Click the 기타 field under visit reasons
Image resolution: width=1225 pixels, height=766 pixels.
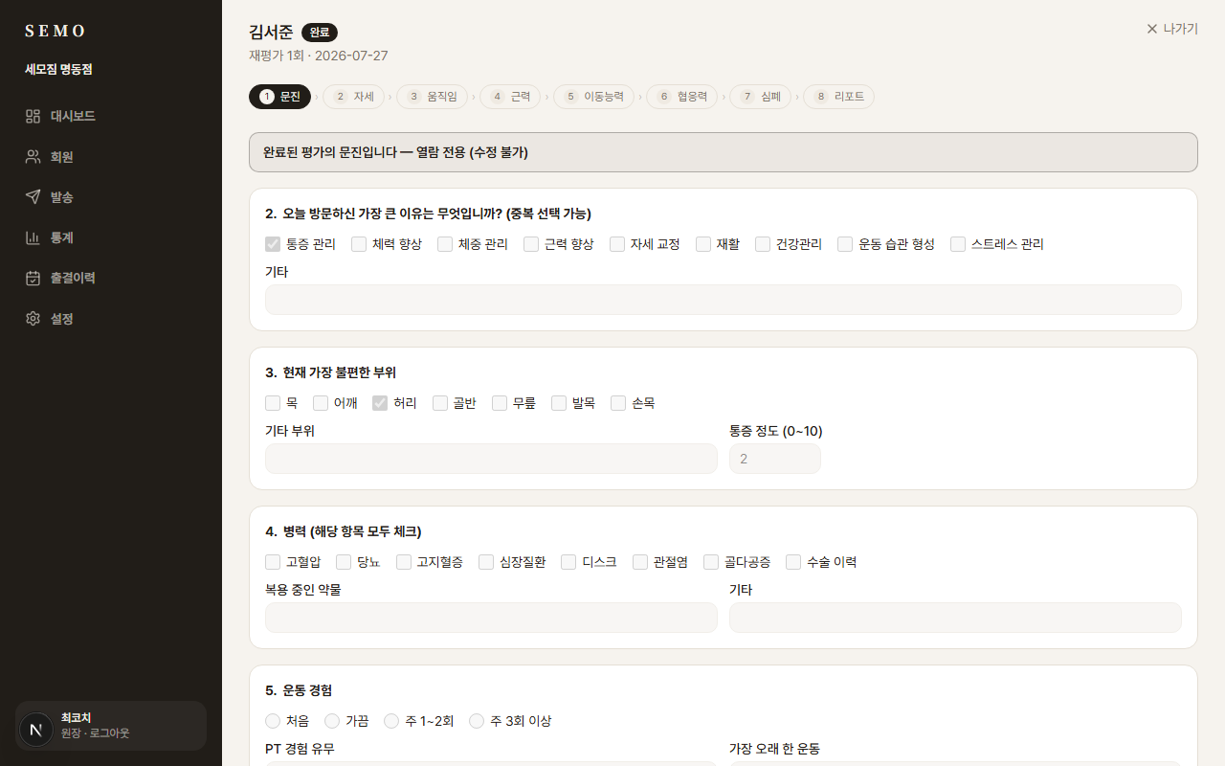click(724, 300)
